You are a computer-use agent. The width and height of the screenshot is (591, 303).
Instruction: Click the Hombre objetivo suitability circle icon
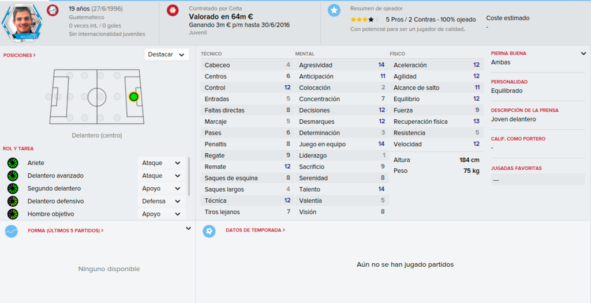(x=13, y=214)
